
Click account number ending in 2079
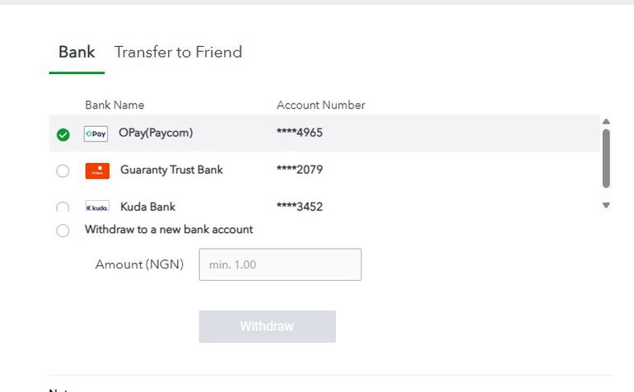click(x=300, y=170)
